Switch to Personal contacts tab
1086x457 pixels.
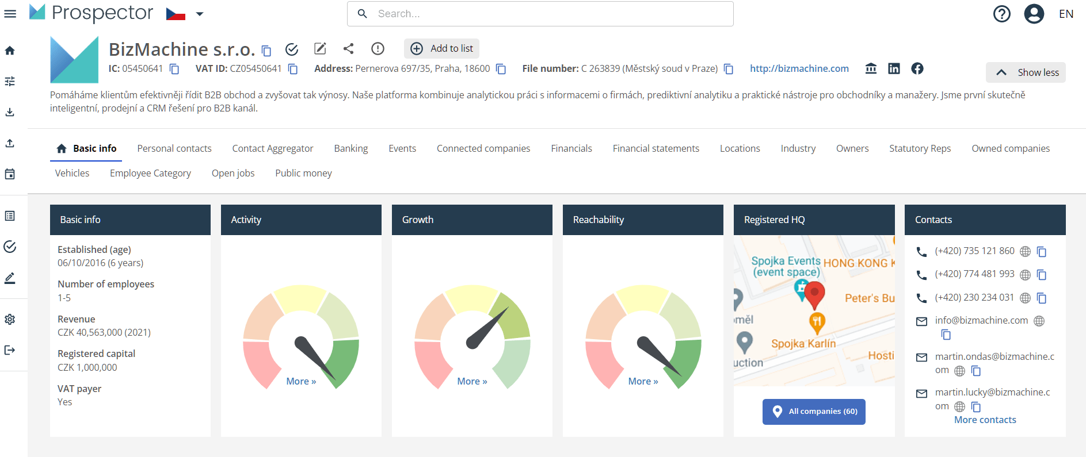pyautogui.click(x=174, y=148)
